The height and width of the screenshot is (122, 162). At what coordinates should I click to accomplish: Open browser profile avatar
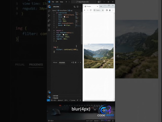pos(110,10)
